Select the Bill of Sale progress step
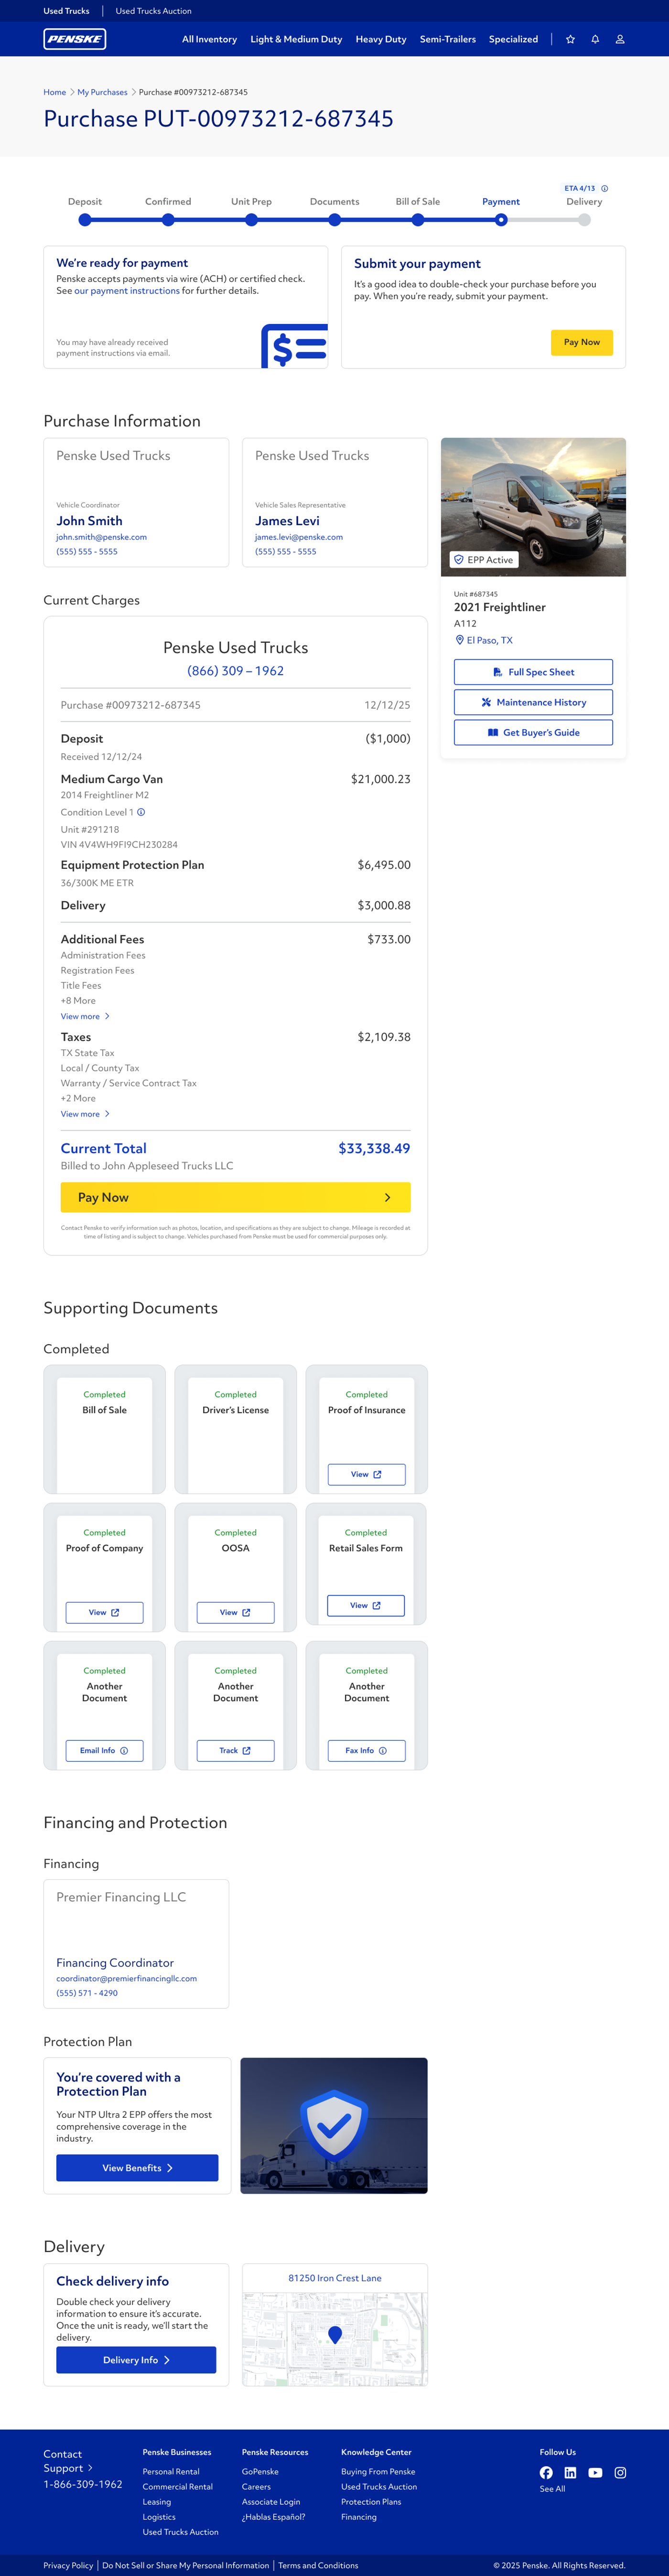Screen dimensions: 669x2576 tap(418, 220)
